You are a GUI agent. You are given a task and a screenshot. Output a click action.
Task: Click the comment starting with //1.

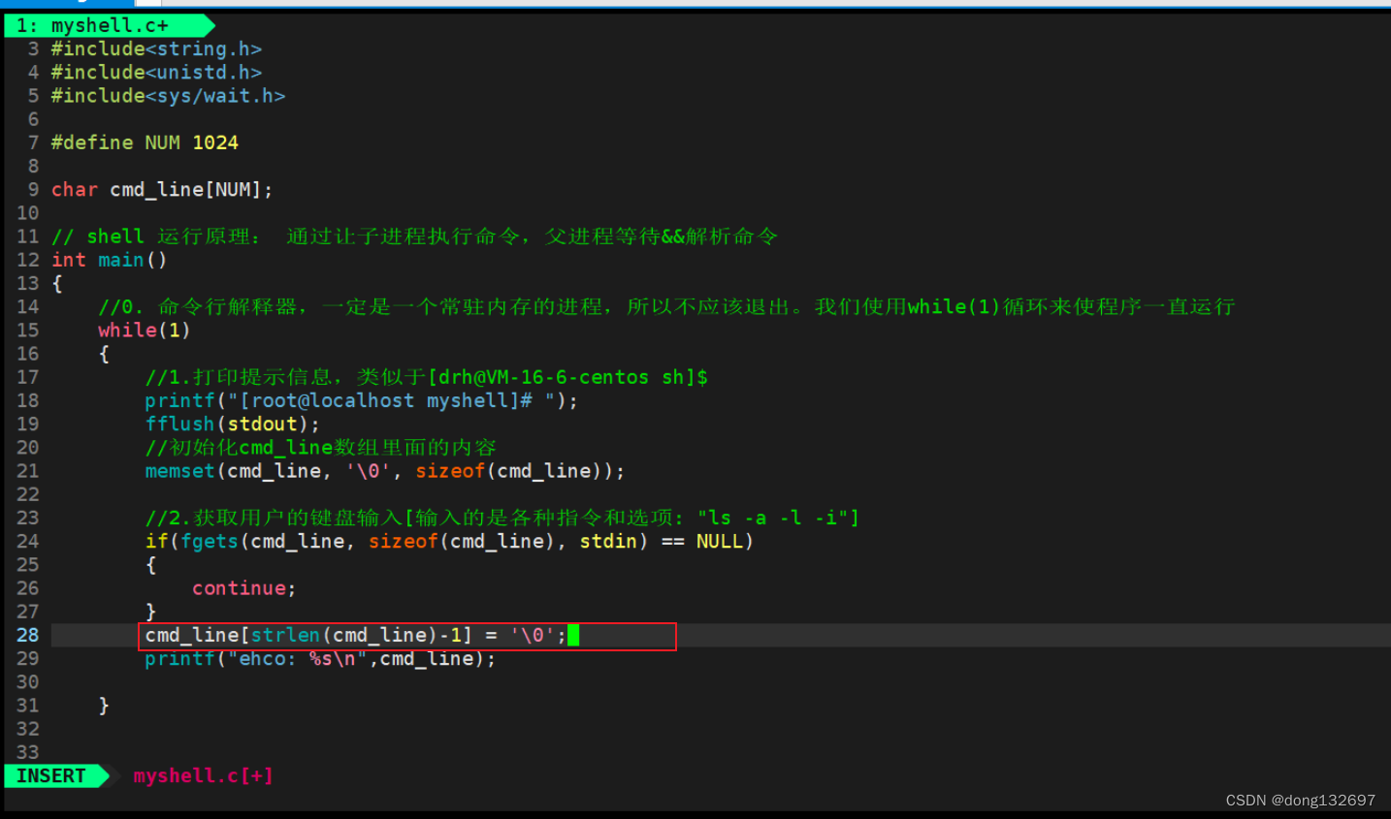[x=427, y=377]
